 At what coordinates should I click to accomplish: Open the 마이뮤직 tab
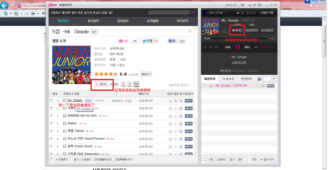182,21
